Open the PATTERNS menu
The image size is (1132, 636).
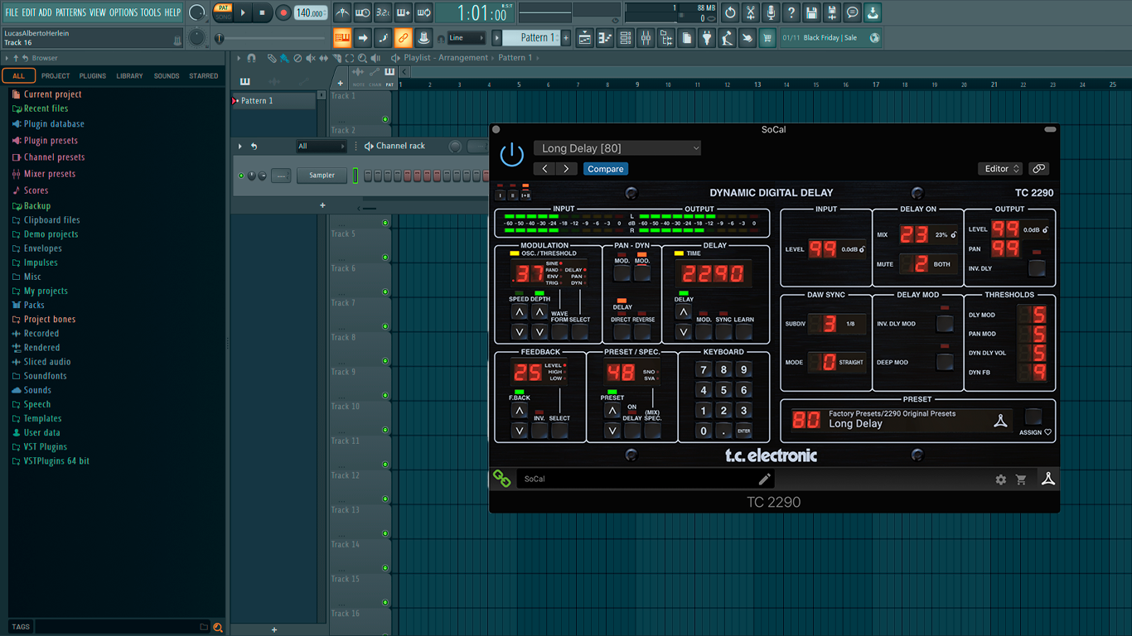[70, 12]
